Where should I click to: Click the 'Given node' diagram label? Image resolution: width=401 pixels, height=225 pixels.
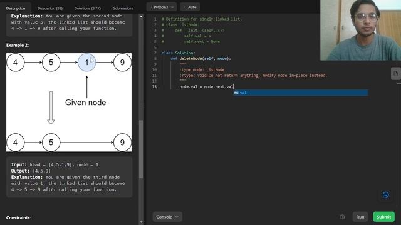85,102
